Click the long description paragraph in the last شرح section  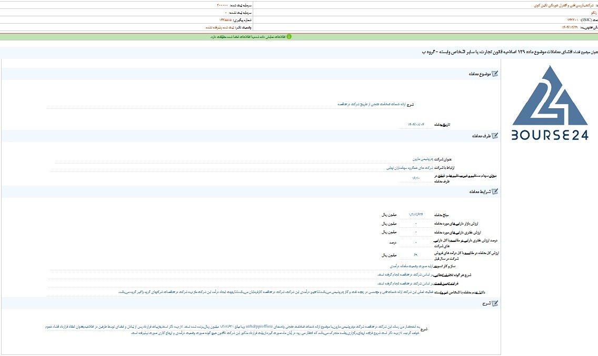coord(232,330)
